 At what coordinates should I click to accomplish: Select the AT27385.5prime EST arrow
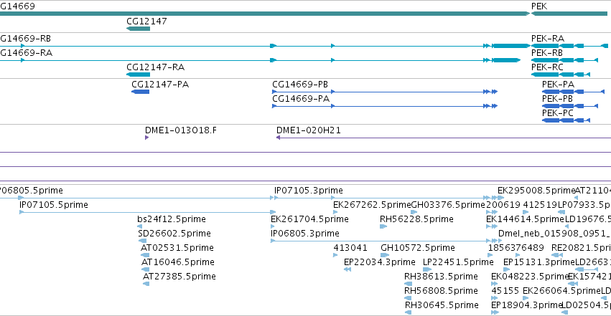(x=146, y=284)
